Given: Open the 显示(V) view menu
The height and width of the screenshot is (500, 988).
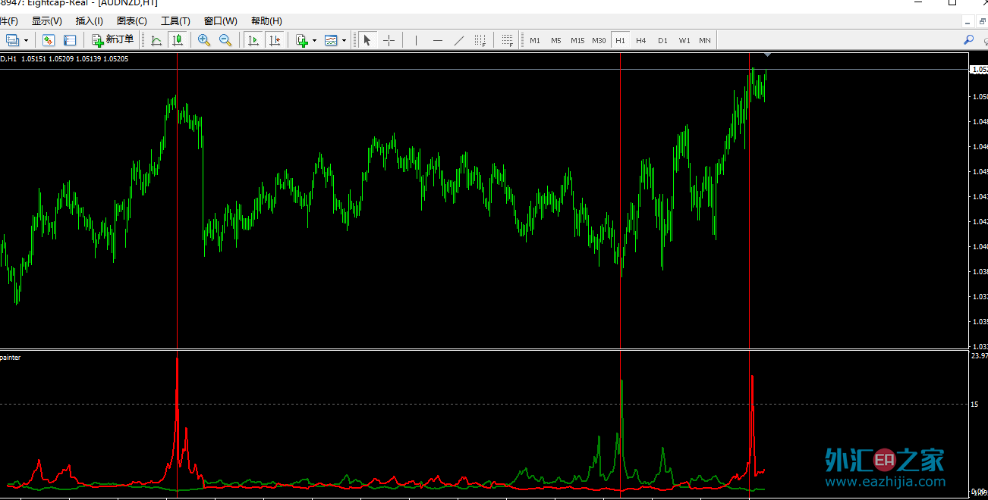Looking at the screenshot, I should pyautogui.click(x=47, y=21).
